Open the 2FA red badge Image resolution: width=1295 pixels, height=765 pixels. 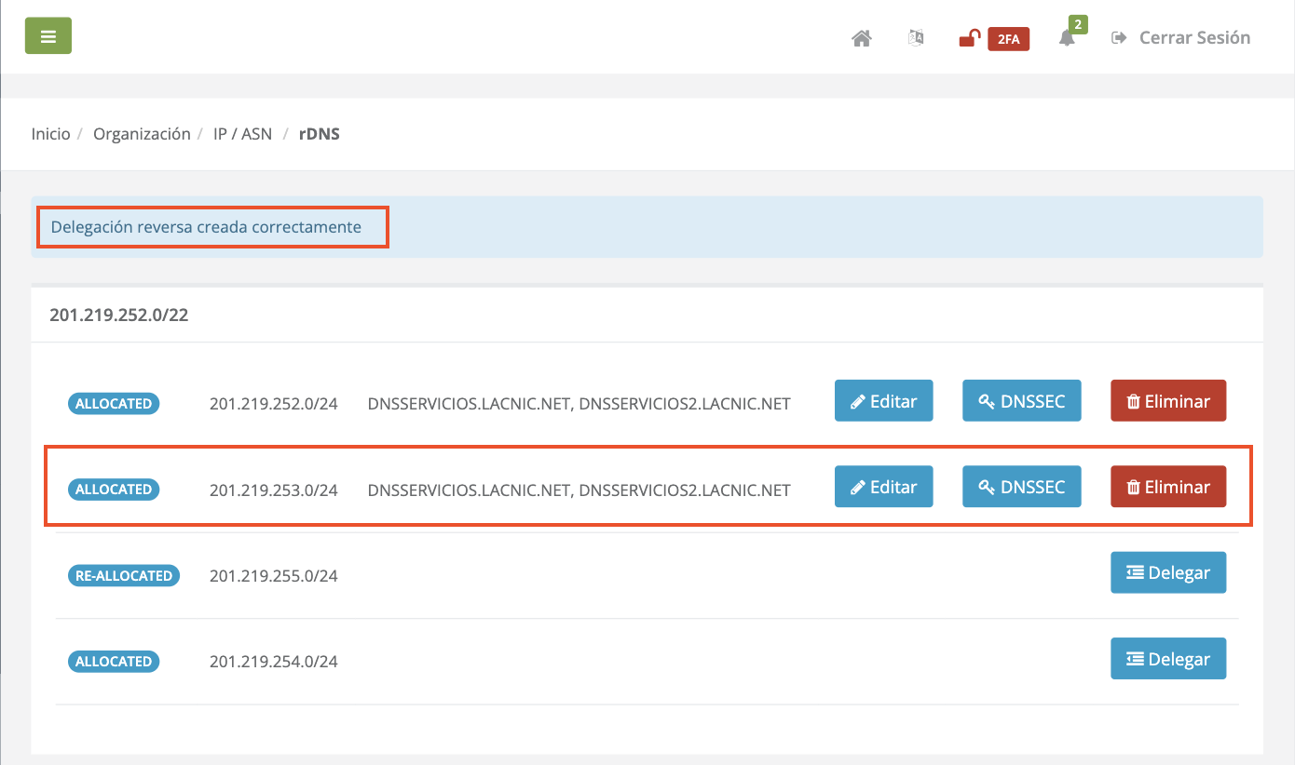coord(1008,39)
